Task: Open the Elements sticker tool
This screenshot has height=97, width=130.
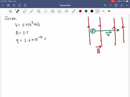Action: pyautogui.click(x=53, y=11)
